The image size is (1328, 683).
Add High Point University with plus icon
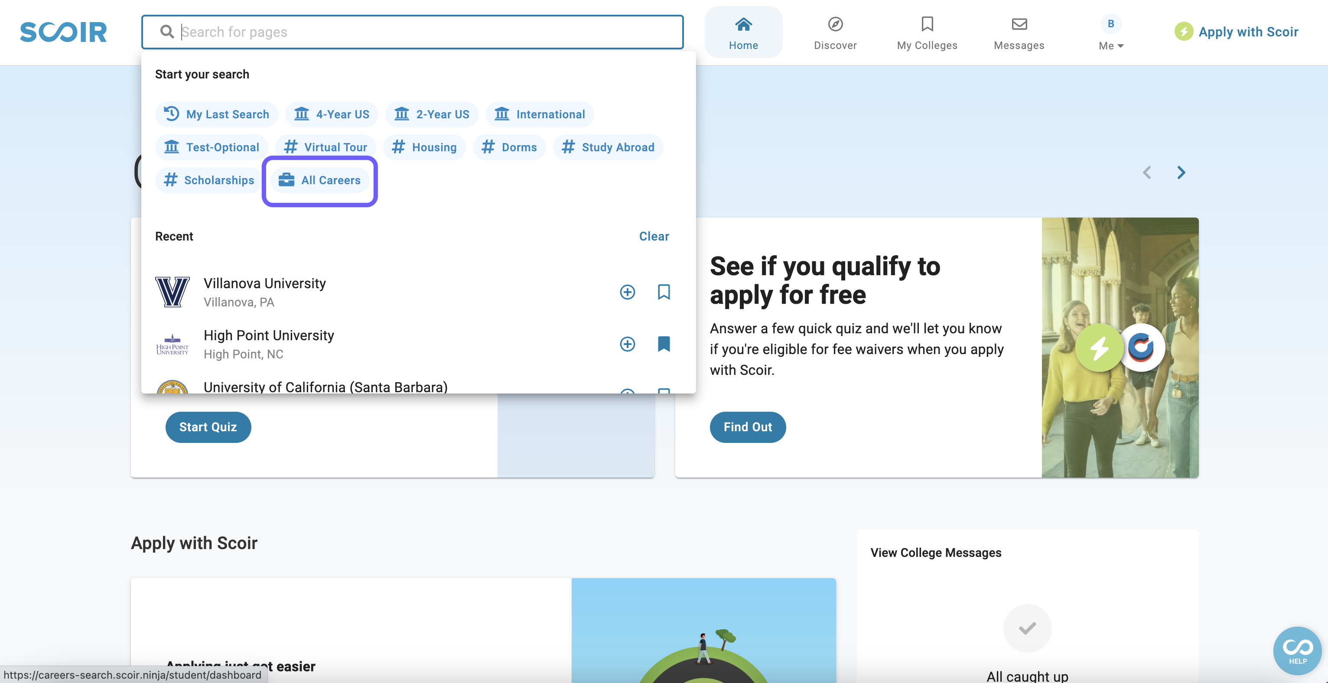tap(627, 345)
